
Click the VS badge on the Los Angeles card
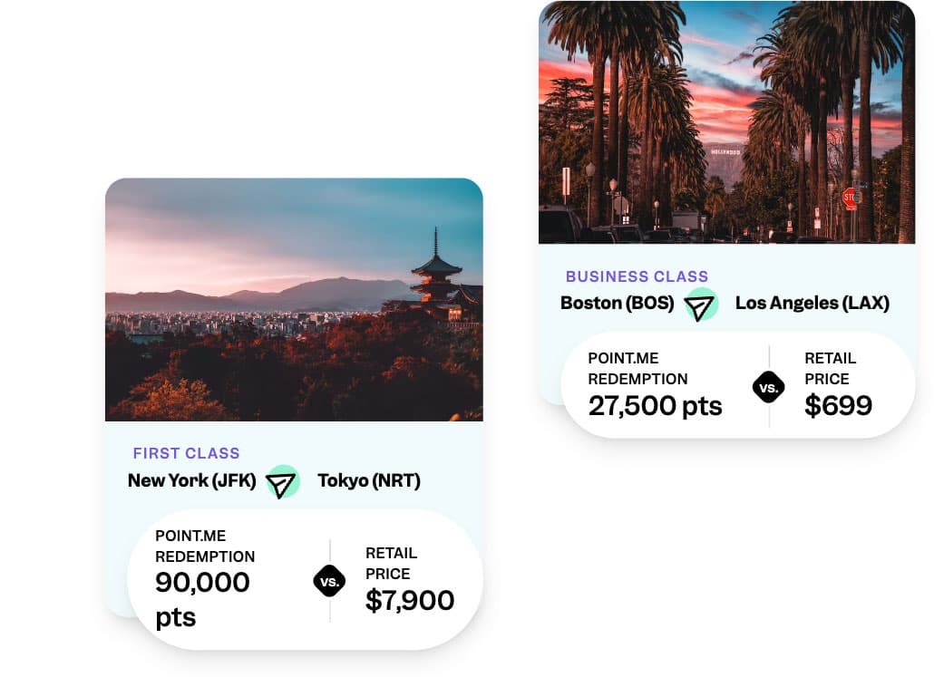(769, 387)
